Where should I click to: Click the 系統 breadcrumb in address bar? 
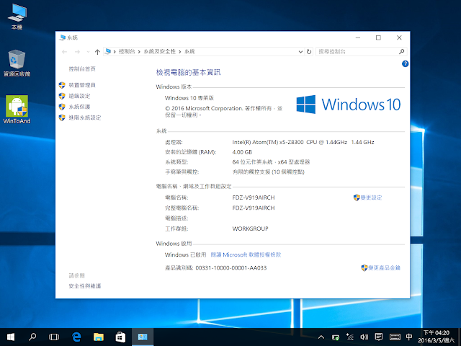tap(189, 51)
